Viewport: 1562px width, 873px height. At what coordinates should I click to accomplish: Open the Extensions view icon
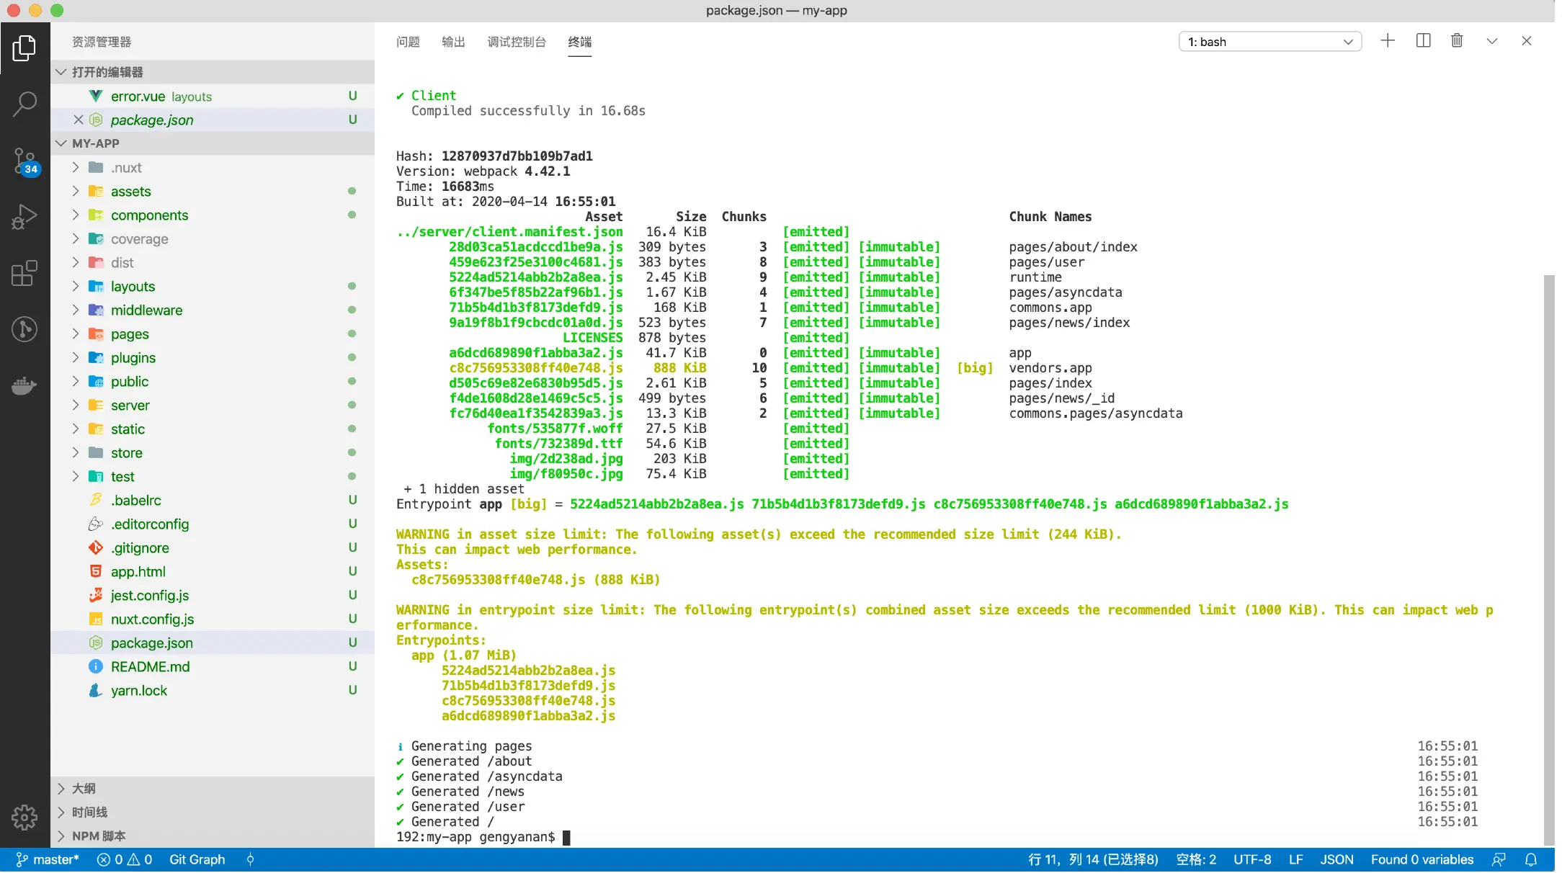(x=24, y=274)
